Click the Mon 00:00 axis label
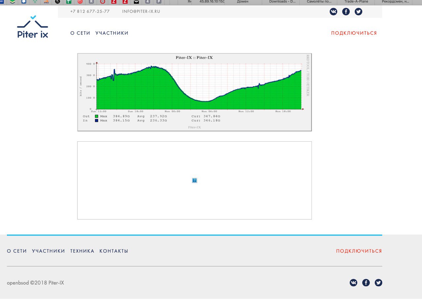The image size is (422, 308). 172,111
